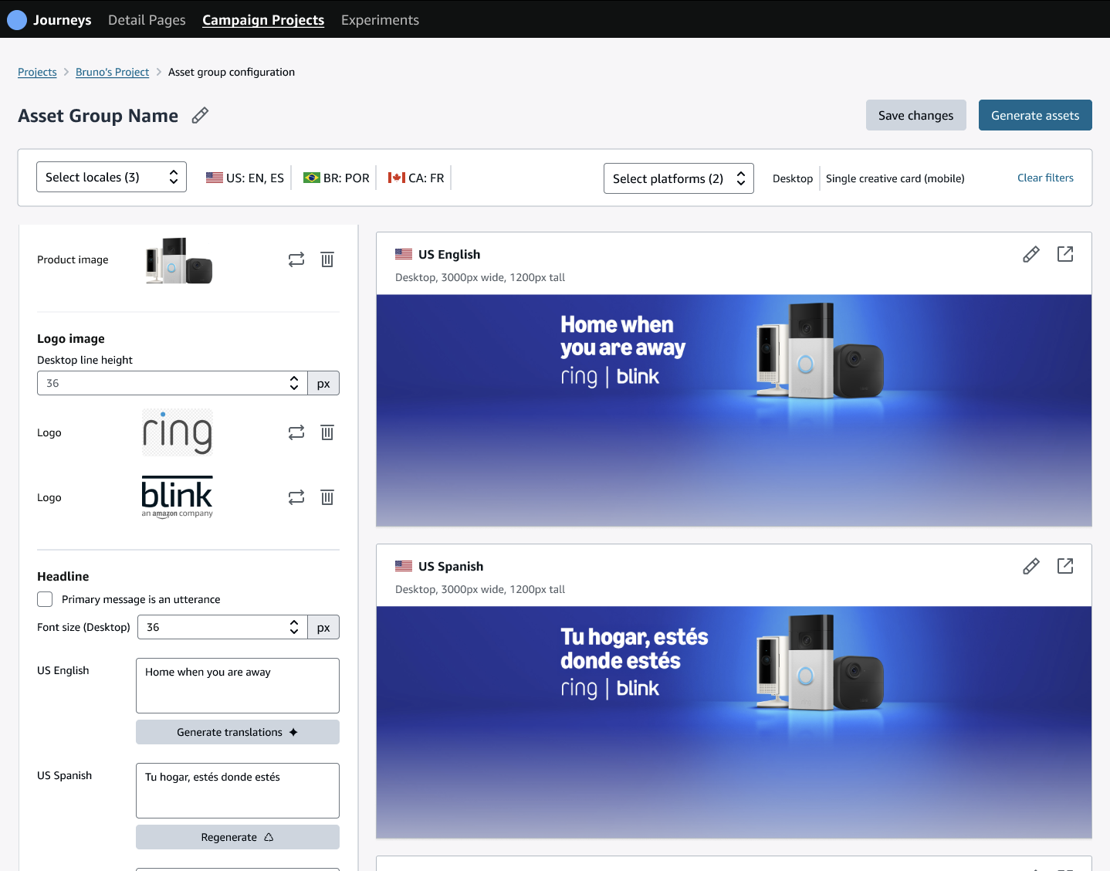Viewport: 1110px width, 871px height.
Task: Click the US English banner preview
Action: [734, 411]
